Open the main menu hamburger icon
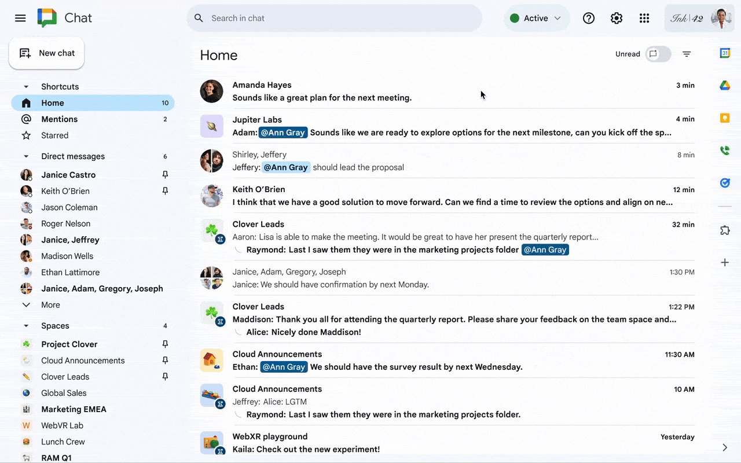Viewport: 741px width, 463px height. 20,18
